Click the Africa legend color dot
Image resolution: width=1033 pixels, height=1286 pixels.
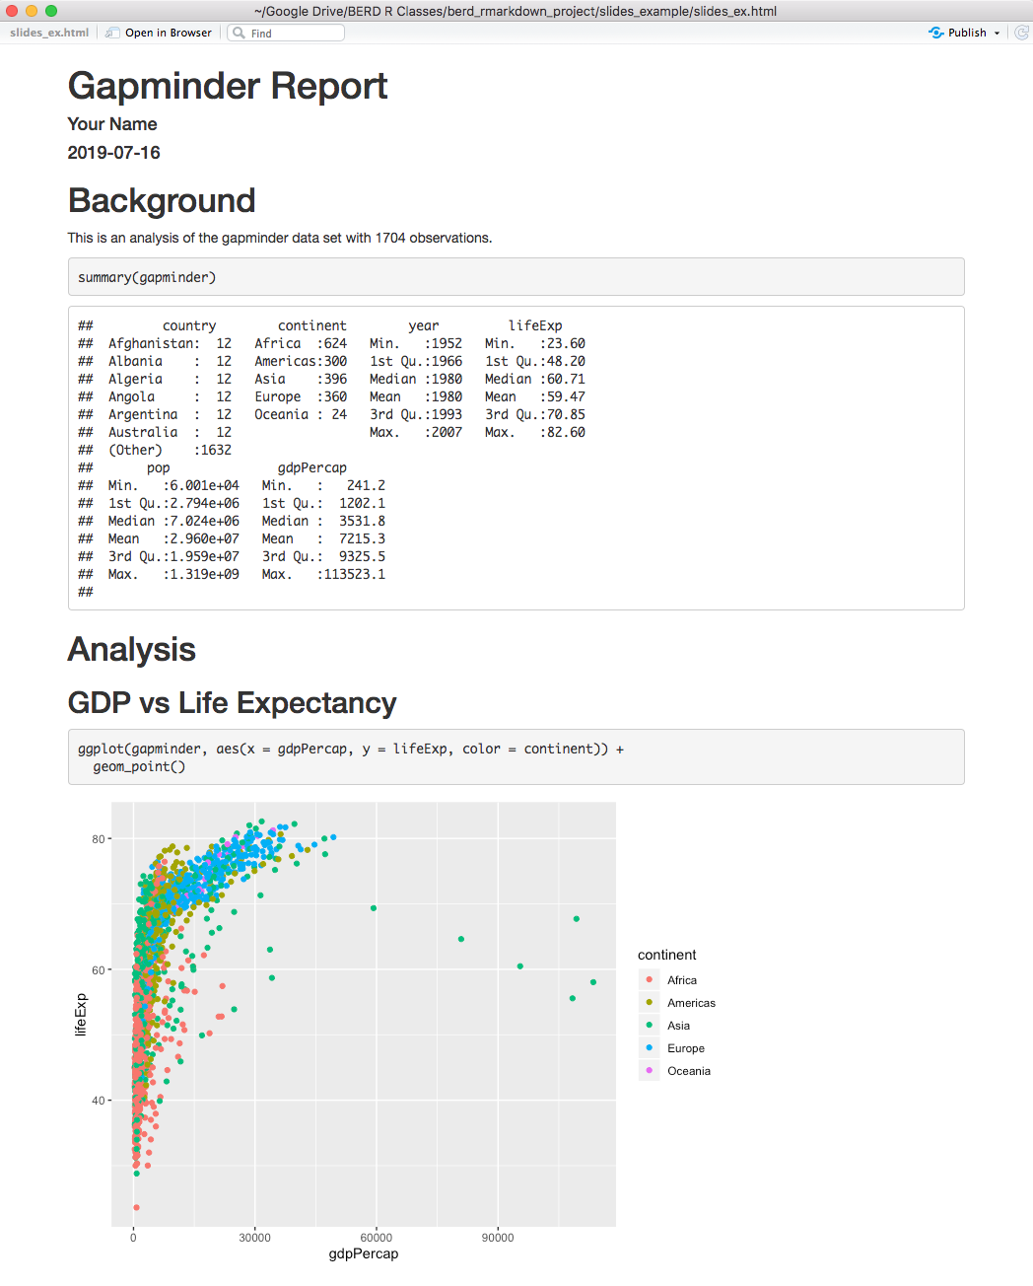[649, 980]
